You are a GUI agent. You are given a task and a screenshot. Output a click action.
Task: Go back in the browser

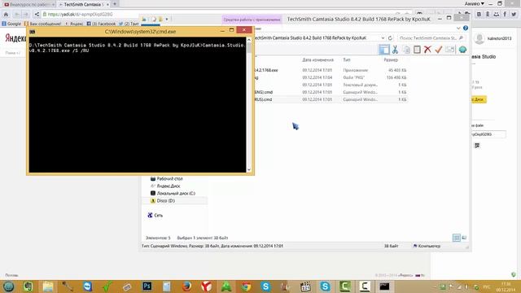[16, 15]
